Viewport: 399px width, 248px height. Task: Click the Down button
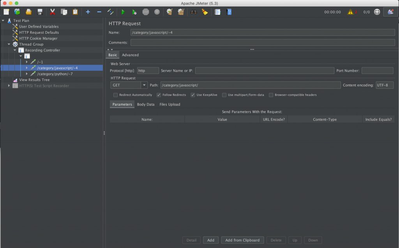(x=313, y=240)
